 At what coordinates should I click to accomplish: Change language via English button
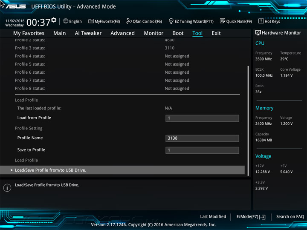tap(72, 21)
